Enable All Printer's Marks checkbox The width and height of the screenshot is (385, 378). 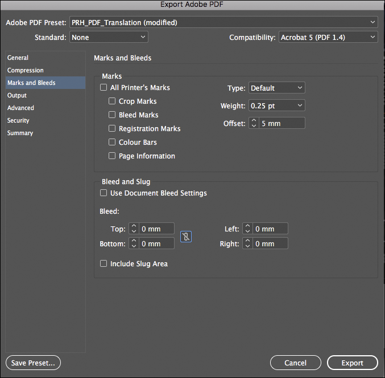coord(104,87)
